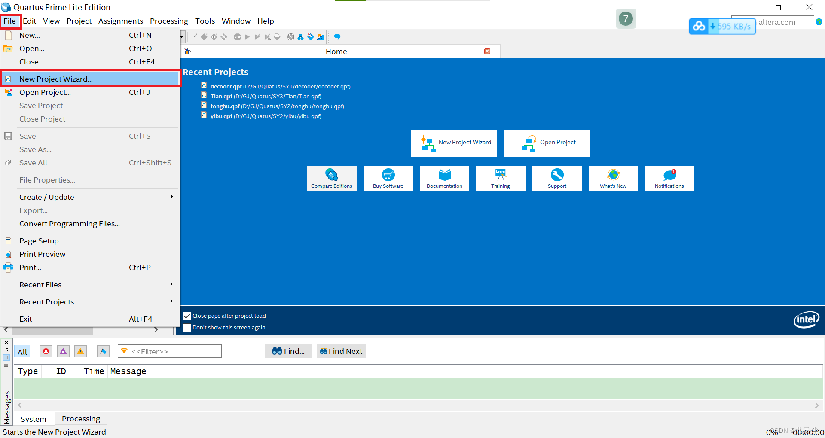Click the Find Next button
The height and width of the screenshot is (438, 825).
[341, 351]
